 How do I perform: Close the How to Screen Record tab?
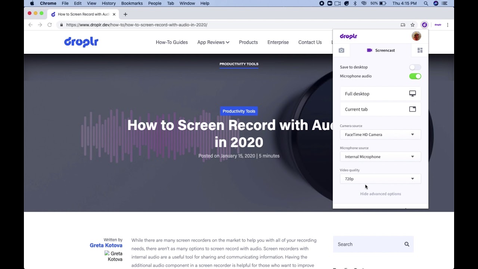coord(114,14)
